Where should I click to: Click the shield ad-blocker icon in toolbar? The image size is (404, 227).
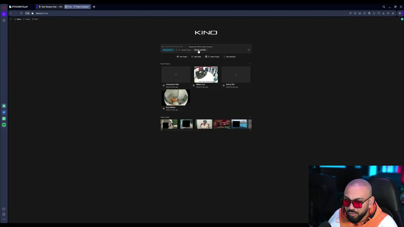(365, 13)
